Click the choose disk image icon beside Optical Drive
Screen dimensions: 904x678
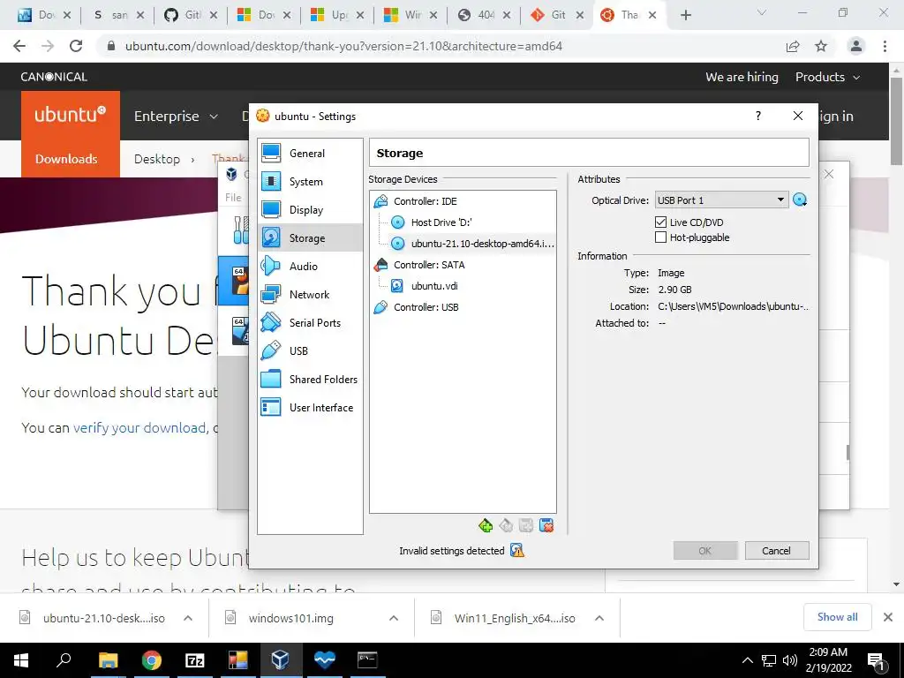(800, 200)
